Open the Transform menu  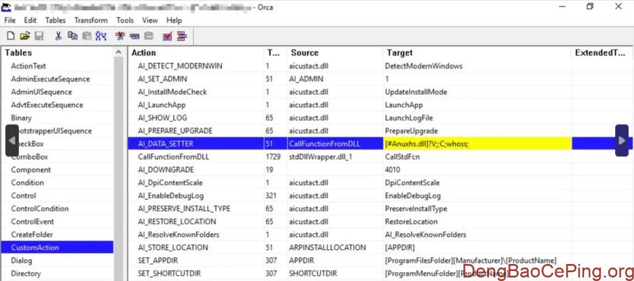pyautogui.click(x=91, y=20)
